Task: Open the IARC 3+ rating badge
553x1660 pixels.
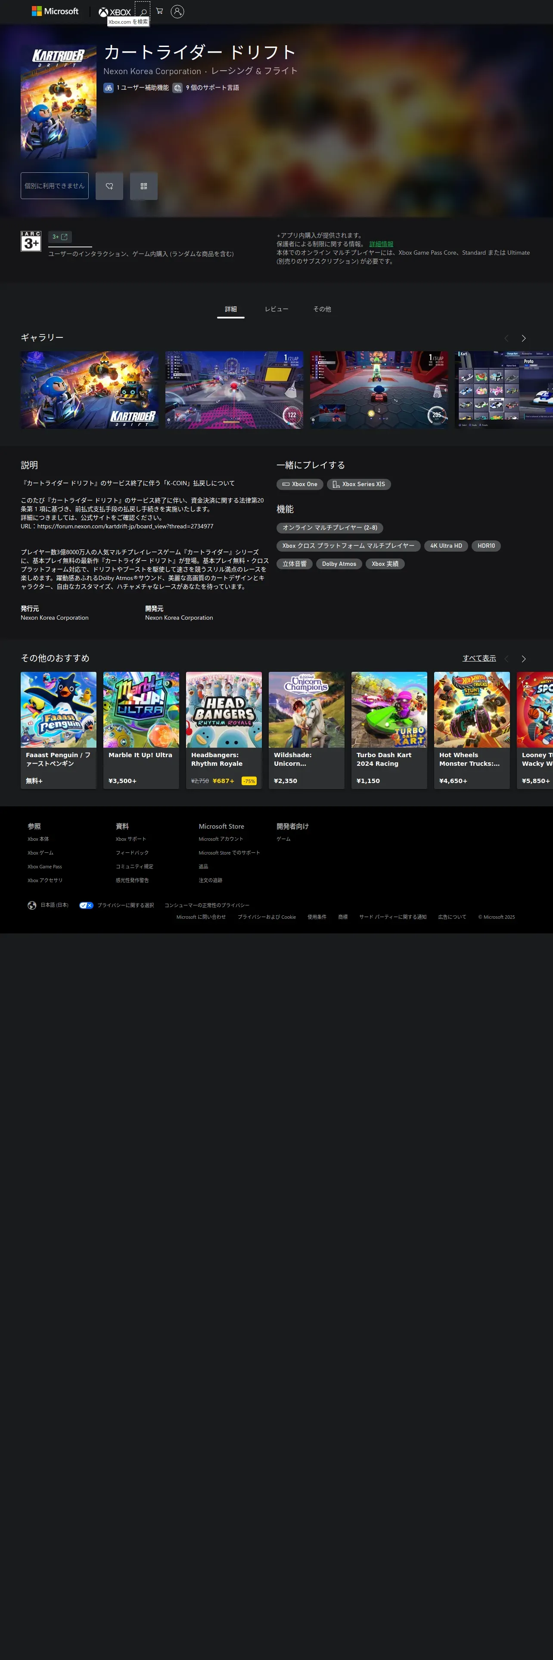Action: point(31,241)
